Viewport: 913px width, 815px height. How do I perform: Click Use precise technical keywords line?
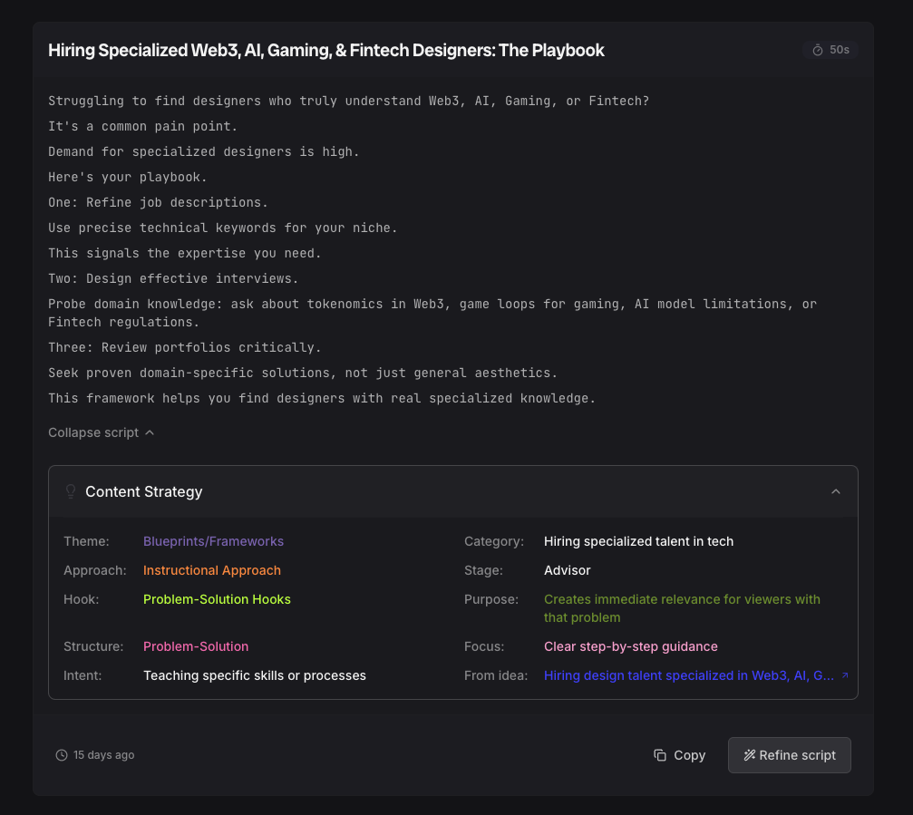(x=222, y=228)
